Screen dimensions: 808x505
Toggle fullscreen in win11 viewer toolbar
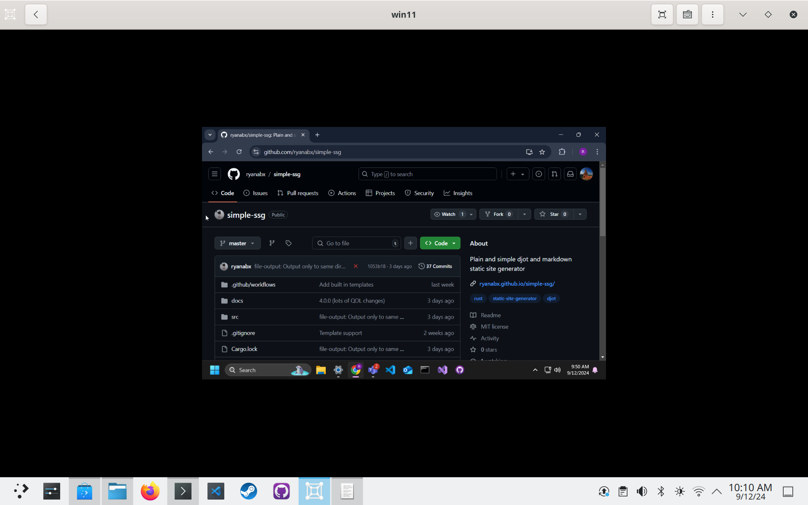662,15
